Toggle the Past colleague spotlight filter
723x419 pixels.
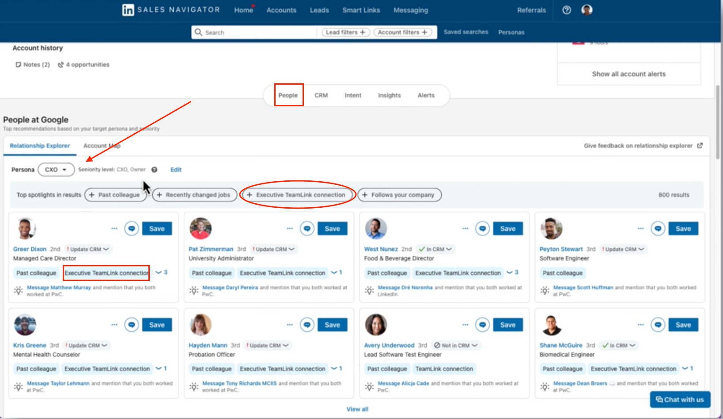pyautogui.click(x=115, y=195)
